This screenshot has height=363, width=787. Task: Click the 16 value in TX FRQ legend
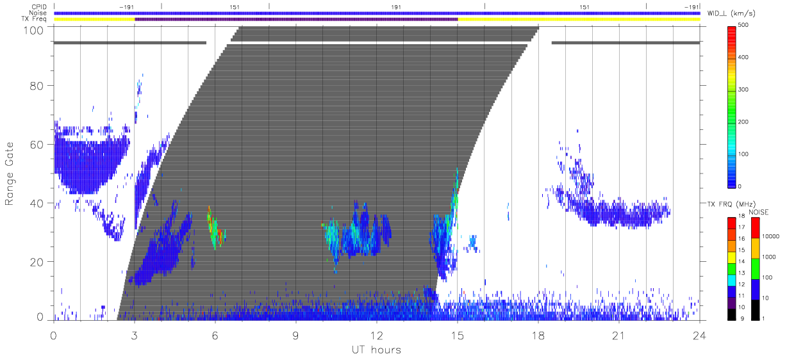pyautogui.click(x=742, y=238)
